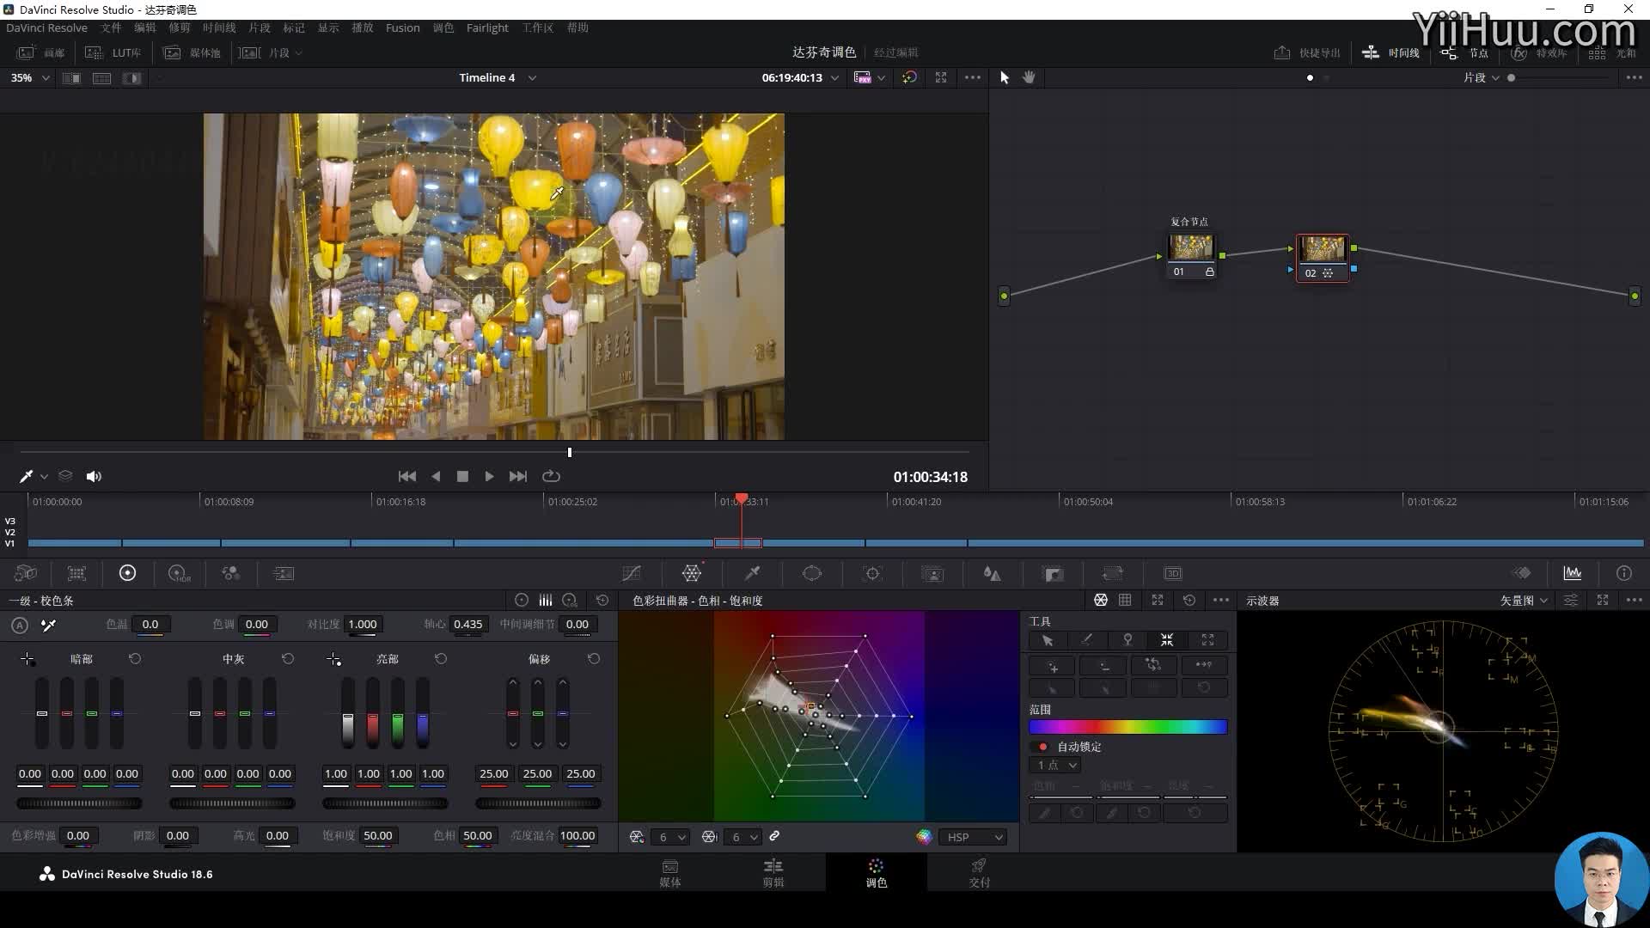Image resolution: width=1650 pixels, height=928 pixels.
Task: Click 快捷导出 quick export
Action: (x=1307, y=52)
